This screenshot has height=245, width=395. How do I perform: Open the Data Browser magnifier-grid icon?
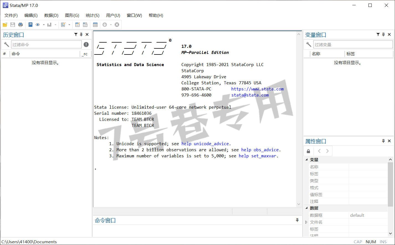[85, 25]
